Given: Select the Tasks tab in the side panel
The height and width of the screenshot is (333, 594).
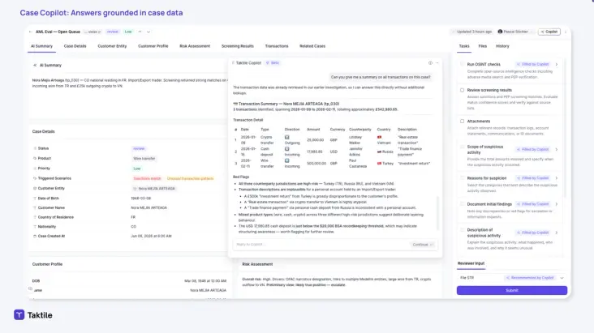Looking at the screenshot, I should (464, 46).
